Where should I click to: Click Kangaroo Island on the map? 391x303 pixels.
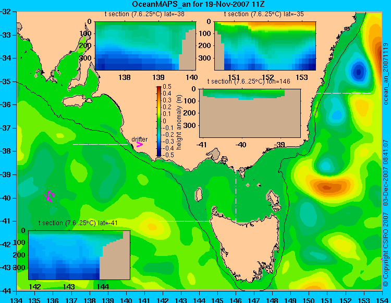pos(76,101)
